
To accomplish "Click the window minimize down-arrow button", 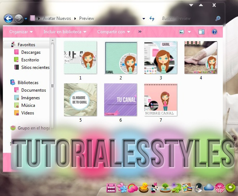I will click(191, 5).
